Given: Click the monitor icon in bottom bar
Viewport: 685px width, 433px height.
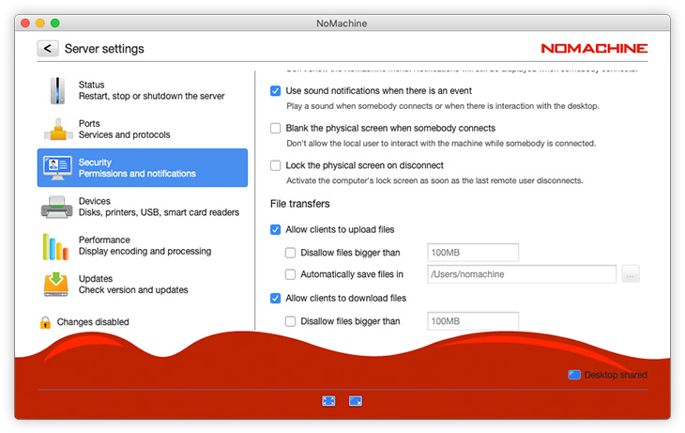Looking at the screenshot, I should (x=356, y=401).
